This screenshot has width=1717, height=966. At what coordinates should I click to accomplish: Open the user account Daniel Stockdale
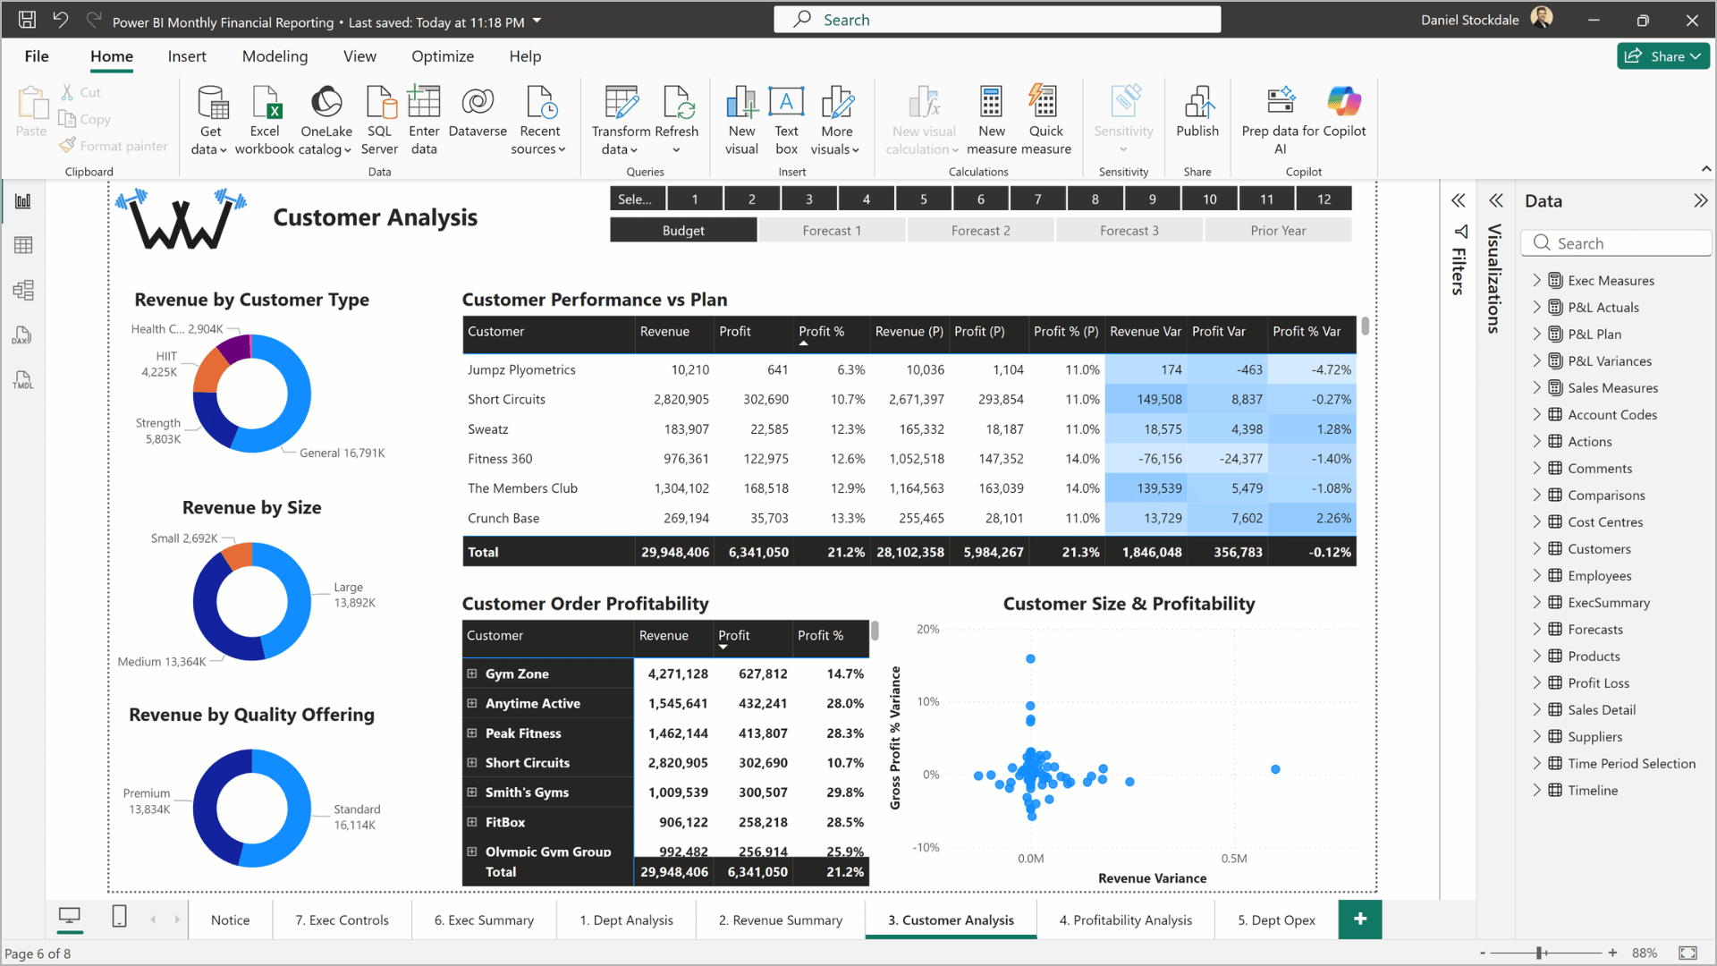[1486, 20]
